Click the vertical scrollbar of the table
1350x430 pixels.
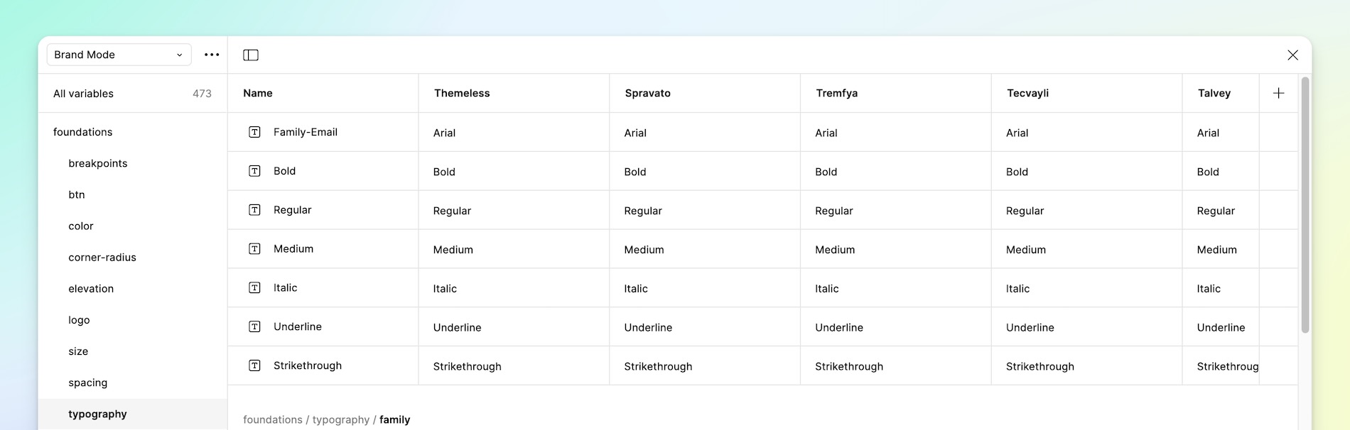pyautogui.click(x=1305, y=206)
